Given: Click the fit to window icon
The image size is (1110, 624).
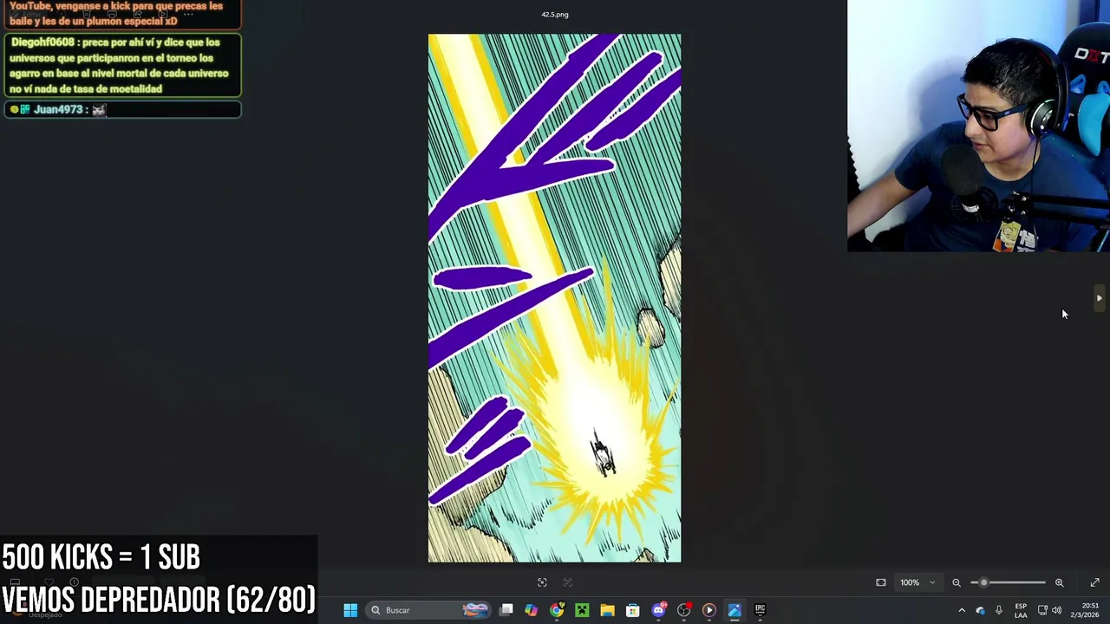Looking at the screenshot, I should (x=881, y=582).
